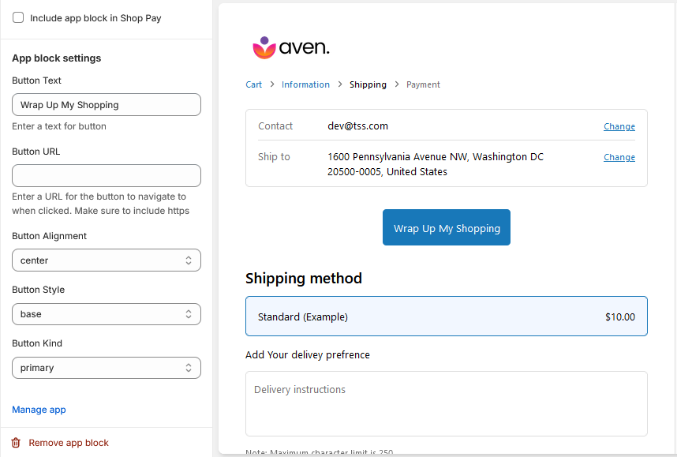Enable Include app block in Shop Pay
The height and width of the screenshot is (457, 677).
[x=18, y=17]
